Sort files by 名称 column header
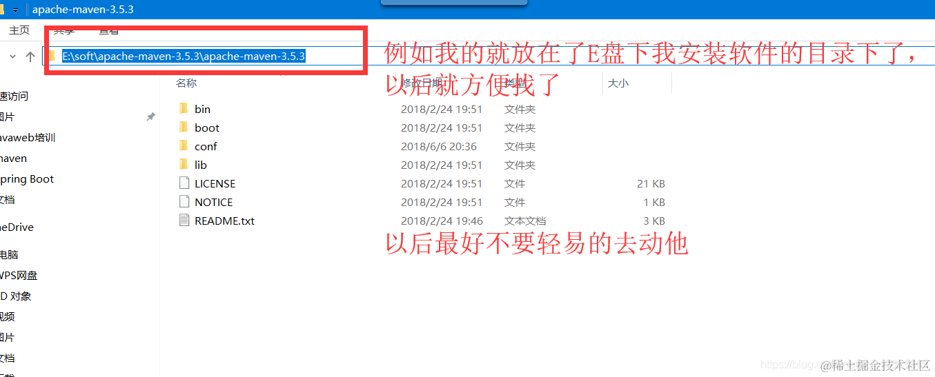The height and width of the screenshot is (377, 935). 186,83
